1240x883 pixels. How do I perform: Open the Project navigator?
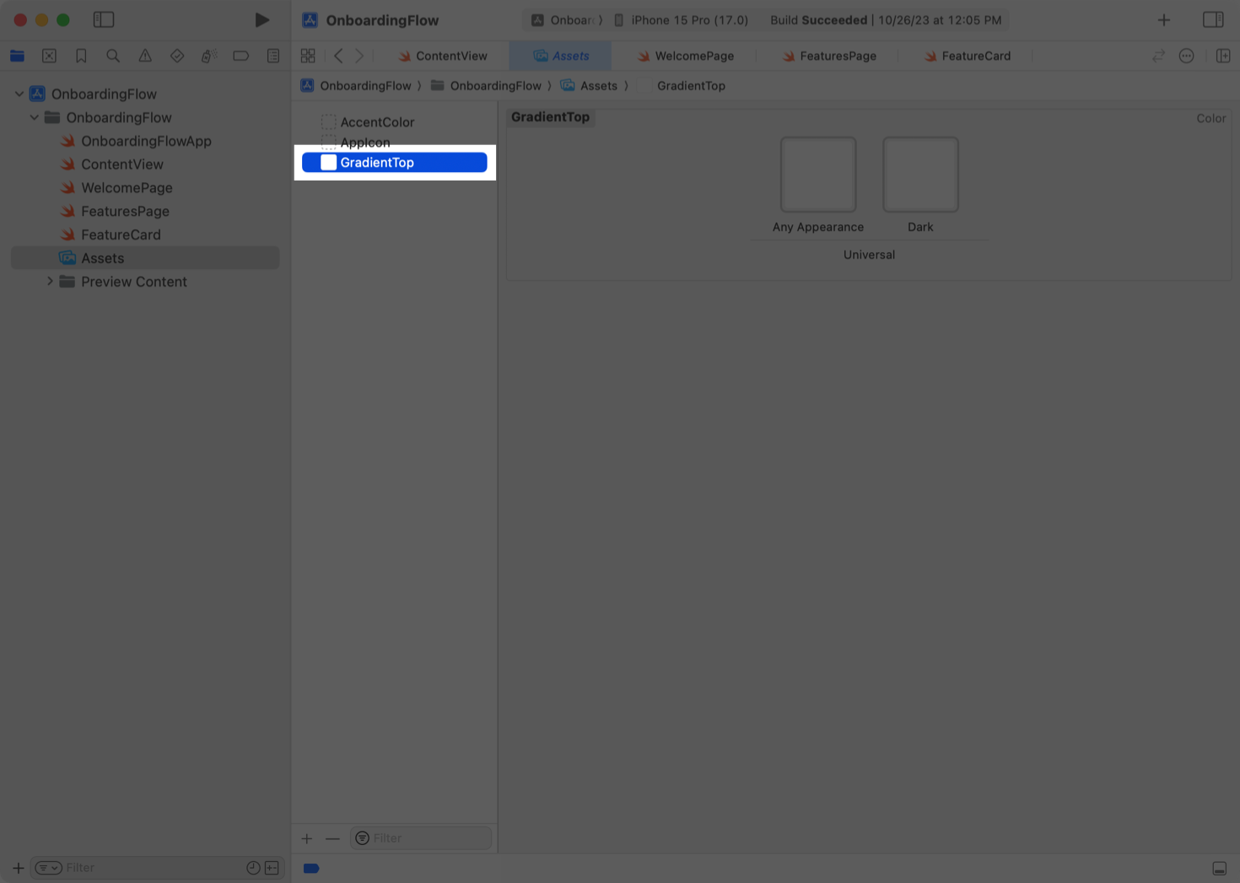[x=17, y=56]
